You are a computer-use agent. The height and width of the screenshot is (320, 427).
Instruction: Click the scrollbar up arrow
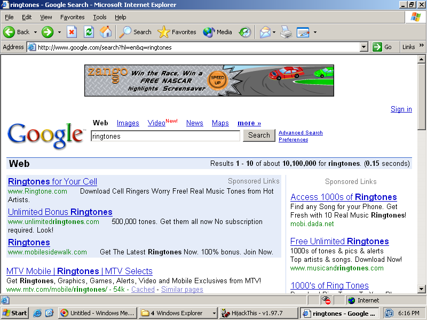421,59
